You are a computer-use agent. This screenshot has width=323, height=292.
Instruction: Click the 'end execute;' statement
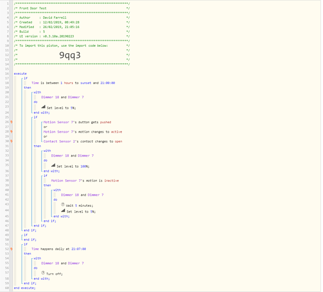[25, 288]
